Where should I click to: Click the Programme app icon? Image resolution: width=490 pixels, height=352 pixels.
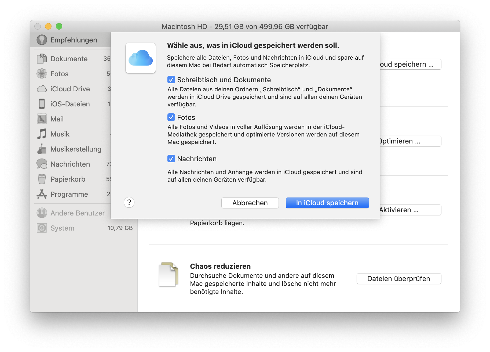tap(42, 194)
